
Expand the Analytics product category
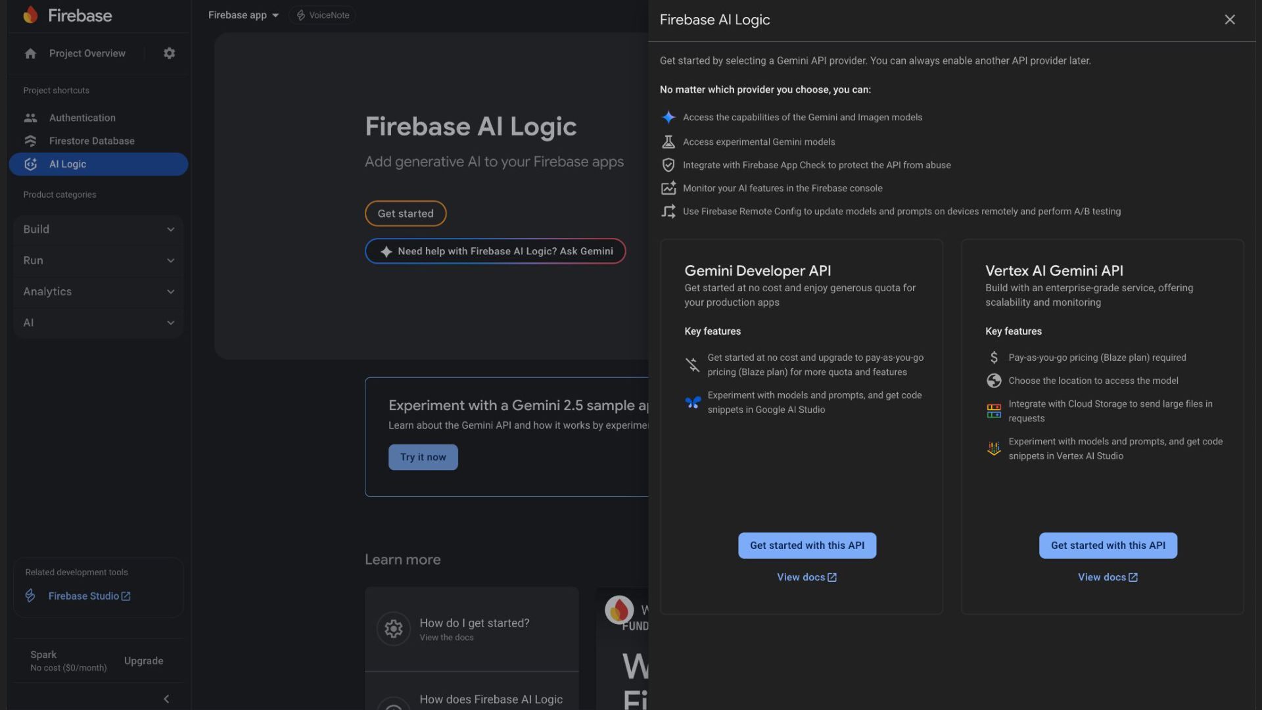coord(99,291)
